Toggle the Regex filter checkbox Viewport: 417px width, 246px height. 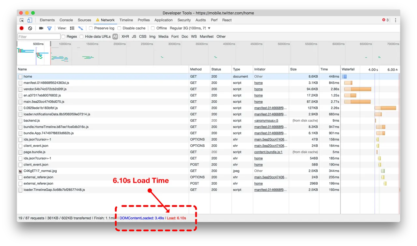click(x=64, y=36)
